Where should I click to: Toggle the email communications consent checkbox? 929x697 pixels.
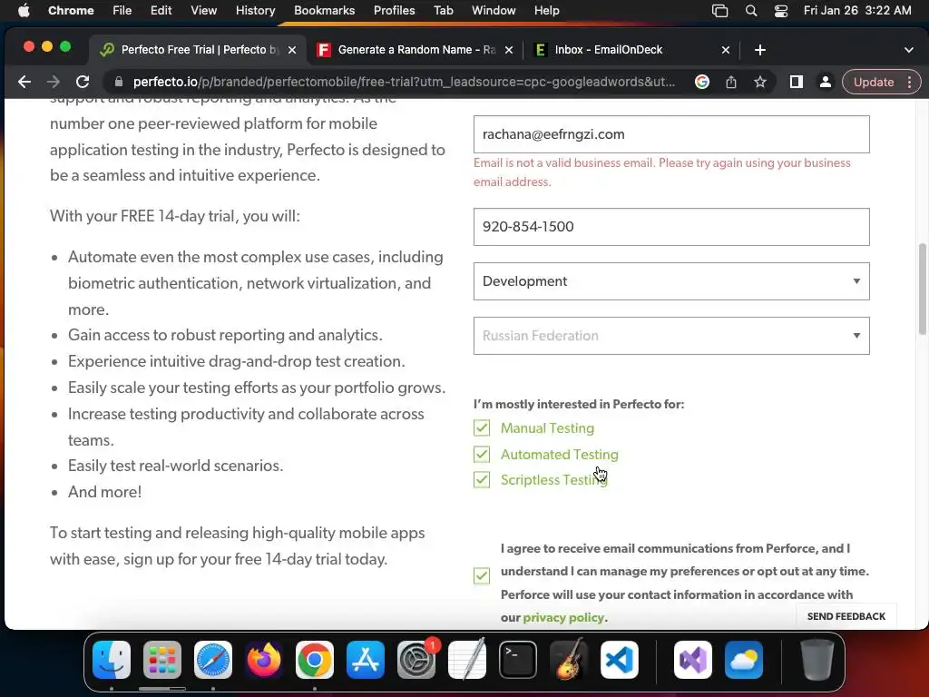(x=482, y=575)
